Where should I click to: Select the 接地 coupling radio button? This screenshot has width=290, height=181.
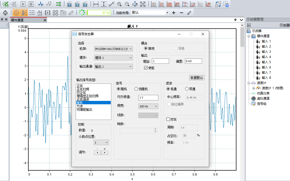pyautogui.click(x=146, y=48)
